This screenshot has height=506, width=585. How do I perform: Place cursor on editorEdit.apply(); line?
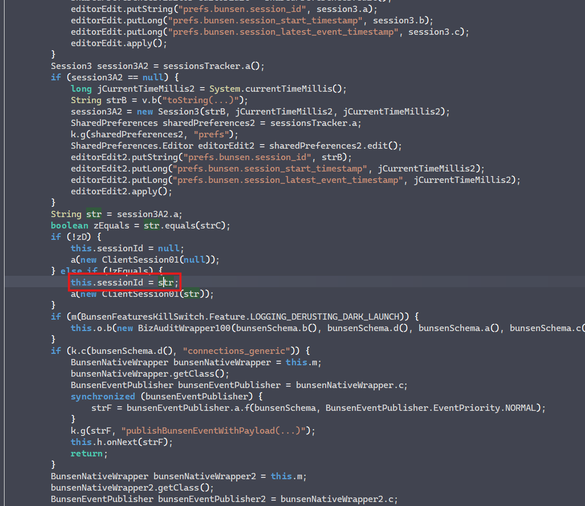[x=119, y=43]
